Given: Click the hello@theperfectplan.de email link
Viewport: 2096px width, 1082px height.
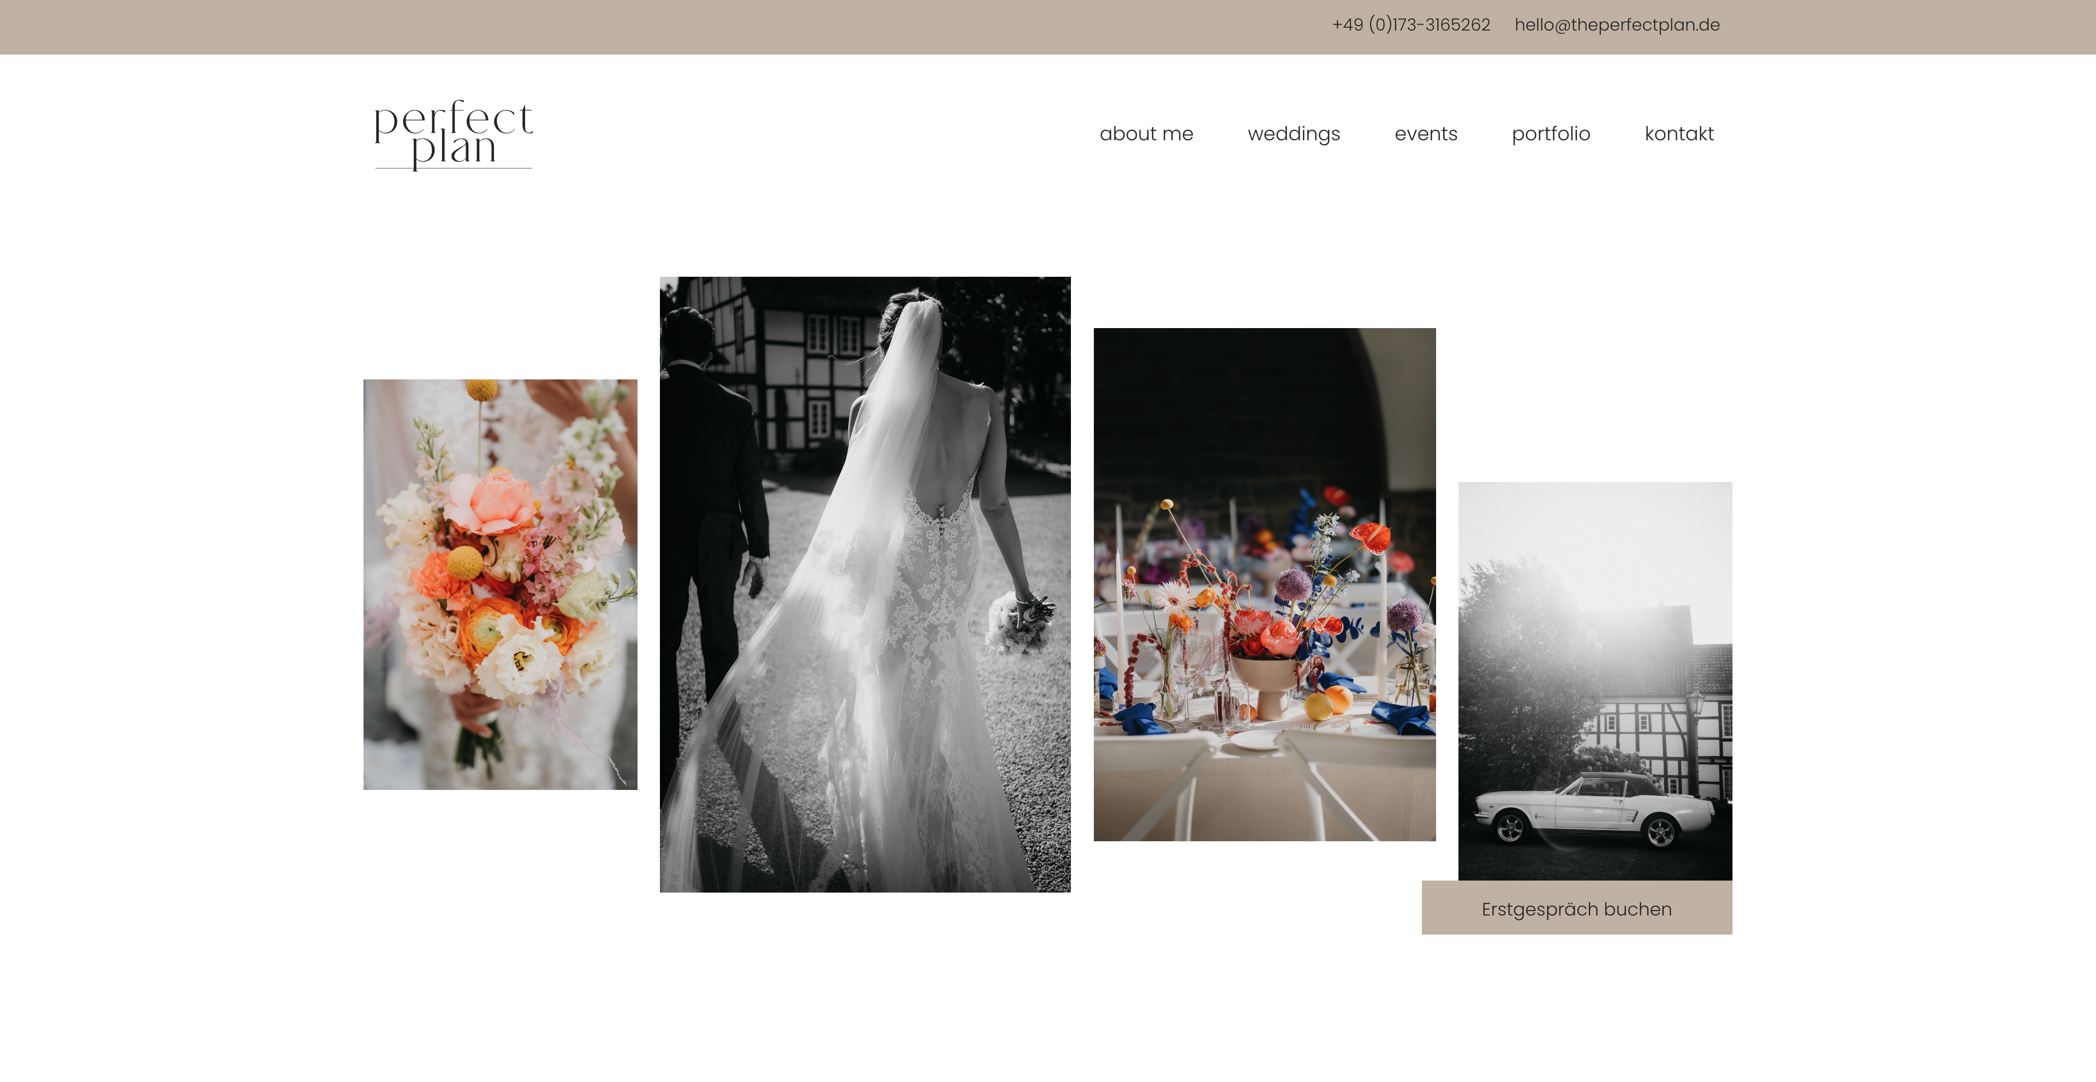Looking at the screenshot, I should tap(1617, 25).
